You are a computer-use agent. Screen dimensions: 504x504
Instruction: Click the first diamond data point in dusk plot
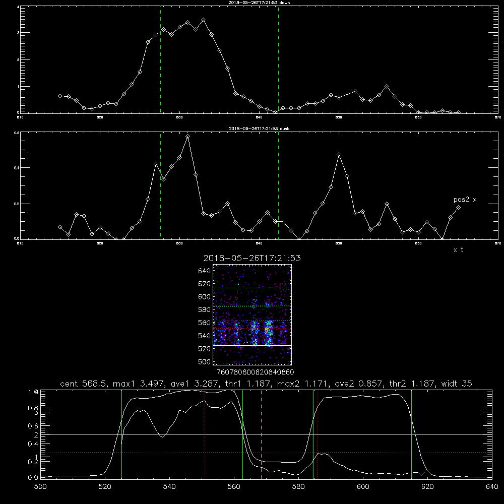click(60, 227)
